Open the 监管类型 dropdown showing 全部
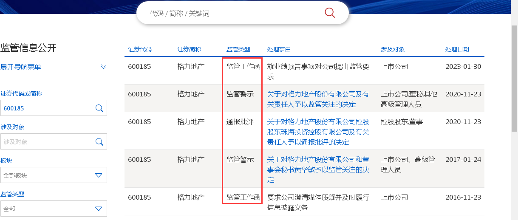518x220 pixels. [x=54, y=209]
